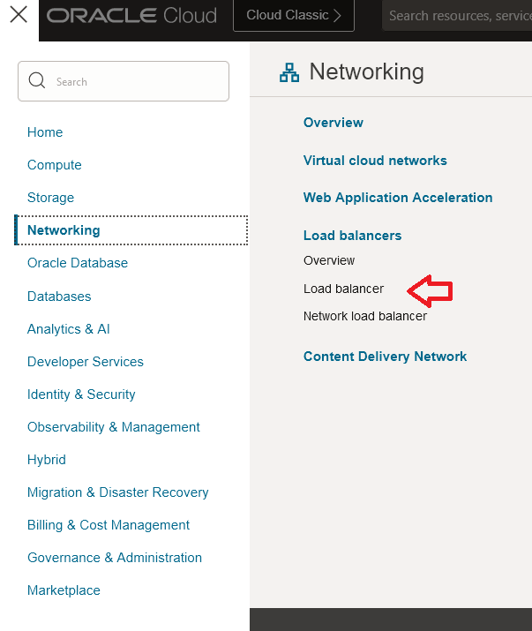Choose Analytics & AI category
This screenshot has width=532, height=631.
[69, 329]
